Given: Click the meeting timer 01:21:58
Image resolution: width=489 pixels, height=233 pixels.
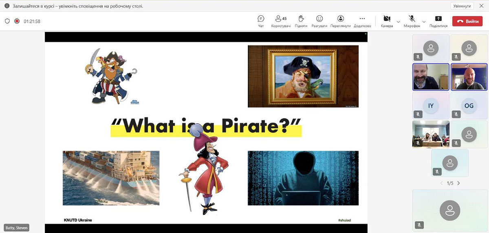Looking at the screenshot, I should [32, 21].
